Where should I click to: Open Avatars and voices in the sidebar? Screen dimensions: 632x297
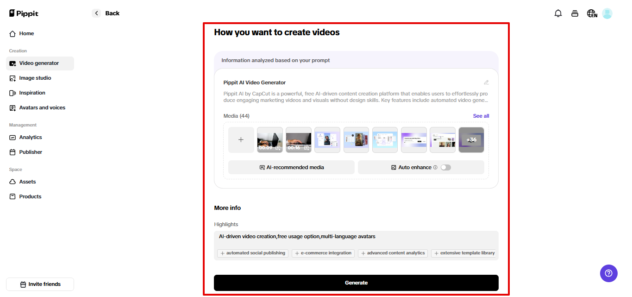coord(42,107)
